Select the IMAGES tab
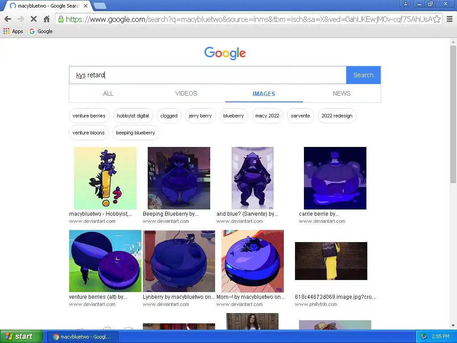The height and width of the screenshot is (343, 457). (264, 94)
